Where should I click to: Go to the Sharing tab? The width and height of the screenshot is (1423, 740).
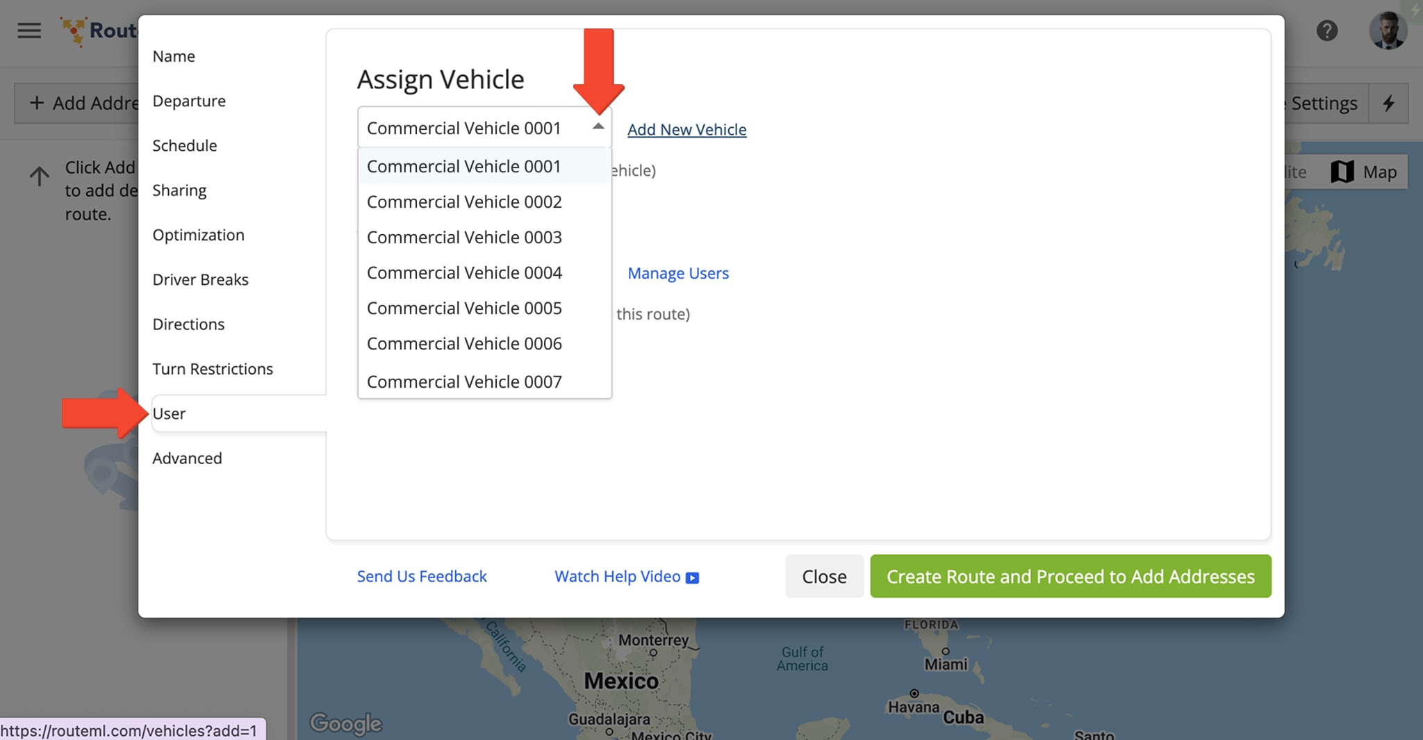pyautogui.click(x=179, y=190)
